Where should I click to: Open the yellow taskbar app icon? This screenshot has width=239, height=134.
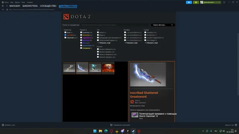pos(117,131)
